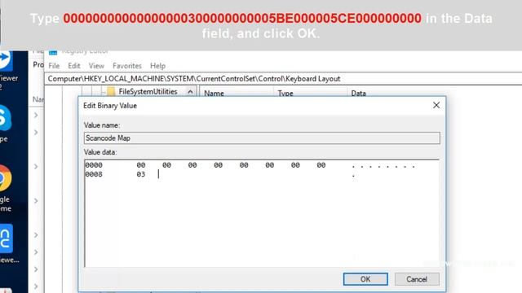Image resolution: width=522 pixels, height=293 pixels.
Task: Click the Type column header
Action: coord(285,94)
